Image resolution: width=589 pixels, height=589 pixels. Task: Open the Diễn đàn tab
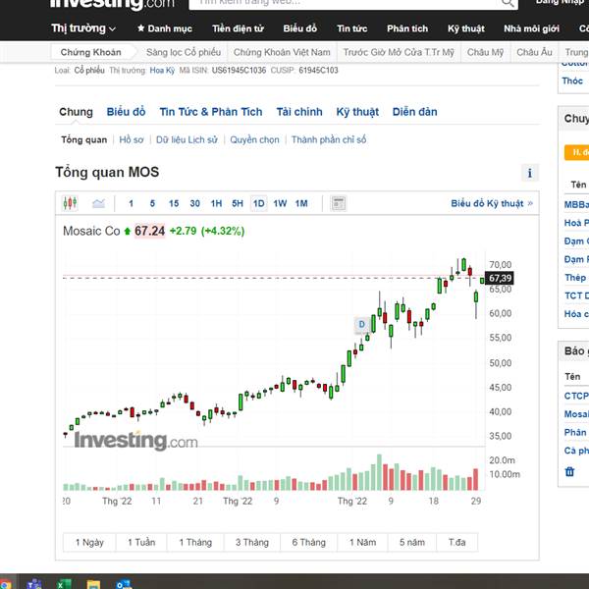[414, 112]
